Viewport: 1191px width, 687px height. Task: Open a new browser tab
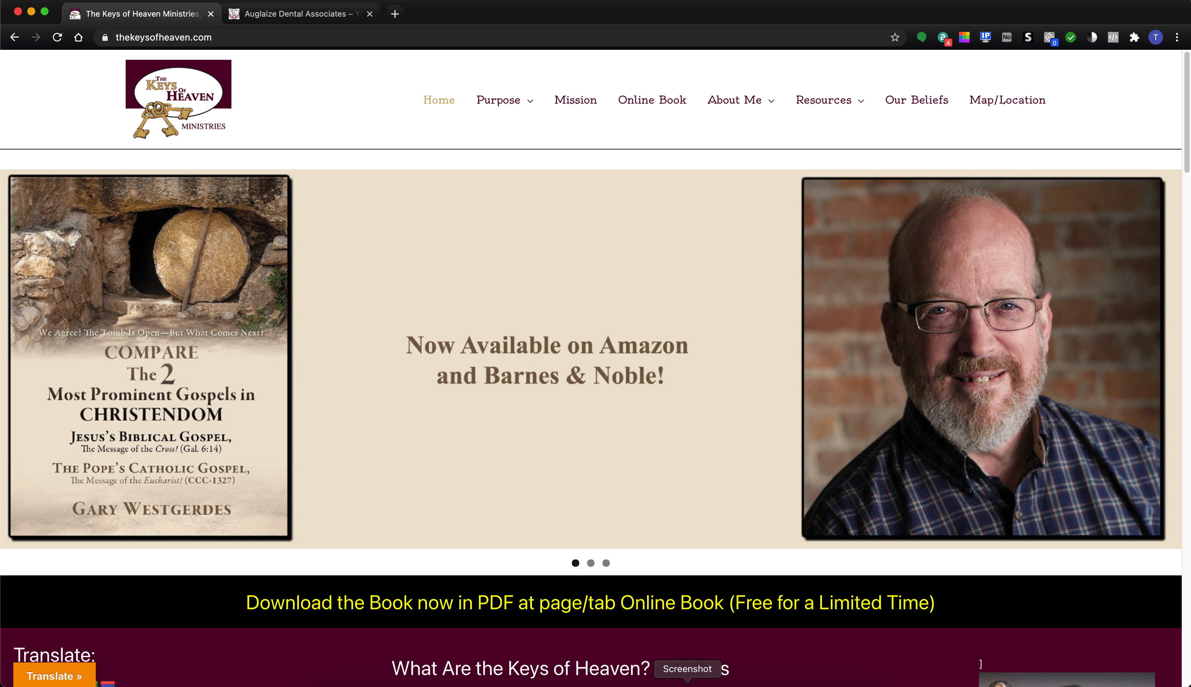click(395, 14)
